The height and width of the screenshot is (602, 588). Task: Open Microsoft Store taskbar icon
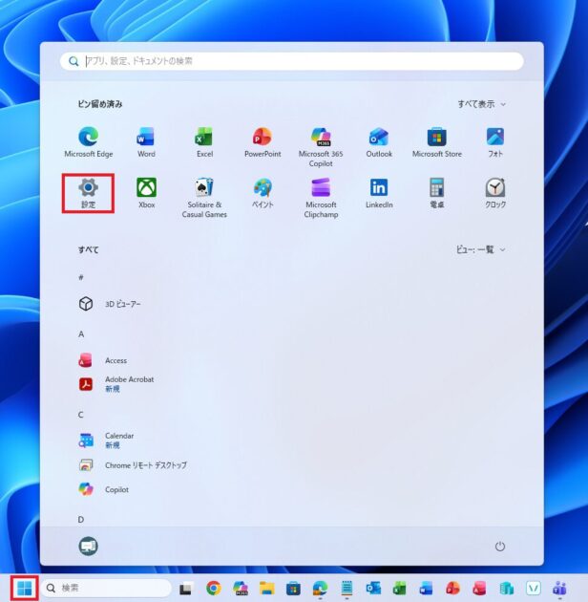click(x=293, y=588)
